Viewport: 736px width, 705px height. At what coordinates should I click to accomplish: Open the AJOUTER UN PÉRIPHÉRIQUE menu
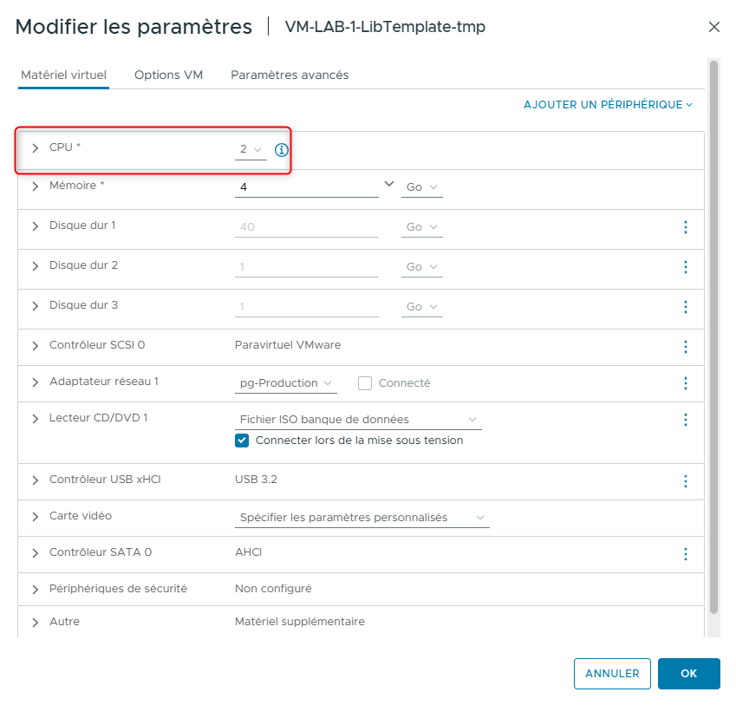click(609, 104)
